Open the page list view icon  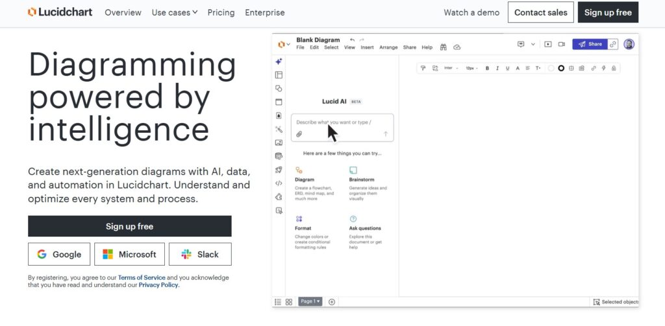pyautogui.click(x=278, y=302)
